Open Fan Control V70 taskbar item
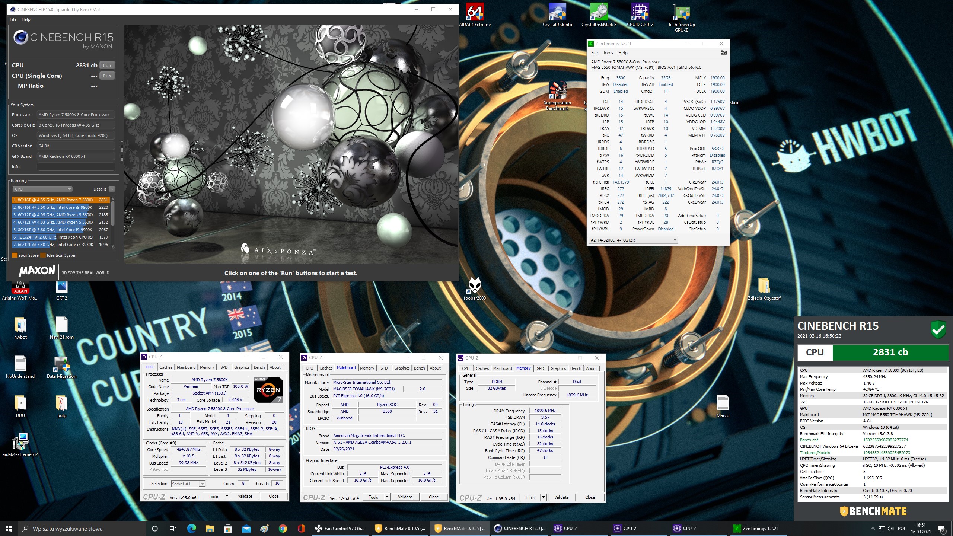The image size is (953, 536). tap(341, 529)
